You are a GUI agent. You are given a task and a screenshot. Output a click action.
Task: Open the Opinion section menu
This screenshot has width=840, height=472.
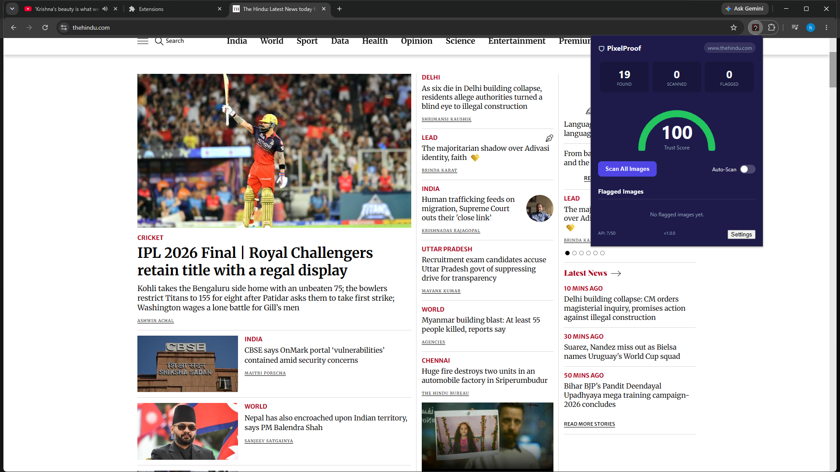pos(416,41)
